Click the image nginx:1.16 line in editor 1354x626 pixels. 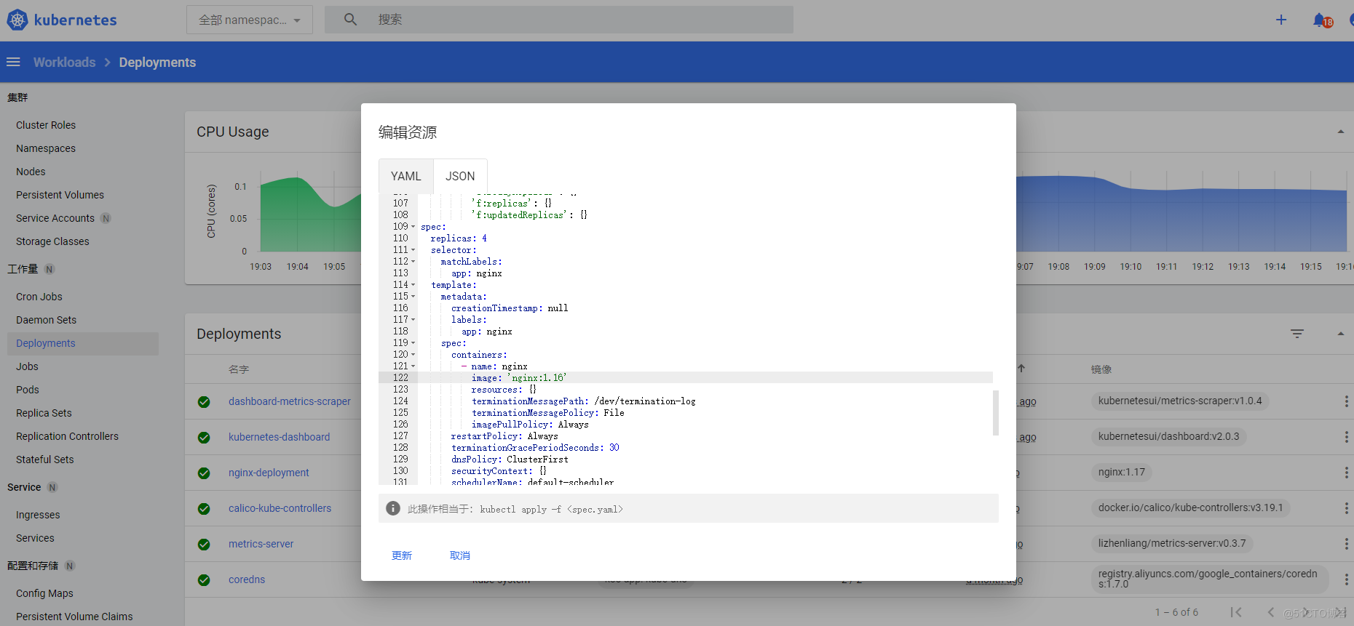[519, 378]
